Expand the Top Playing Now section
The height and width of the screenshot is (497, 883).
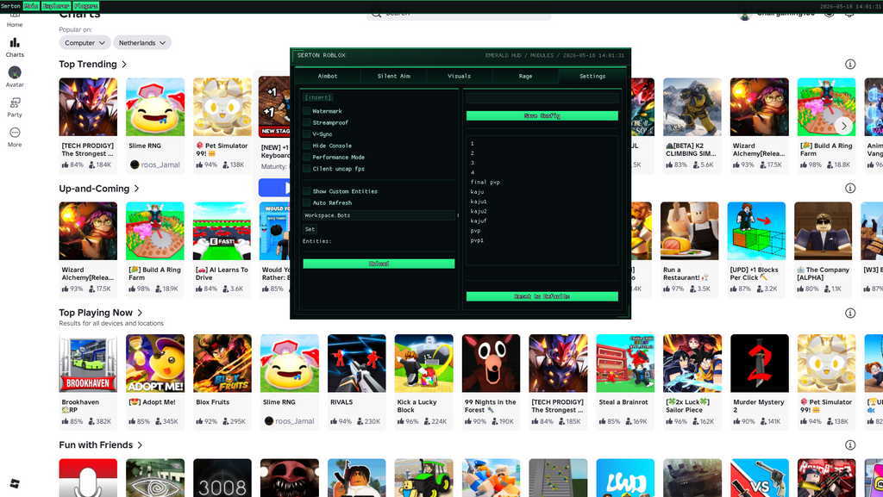coord(101,313)
